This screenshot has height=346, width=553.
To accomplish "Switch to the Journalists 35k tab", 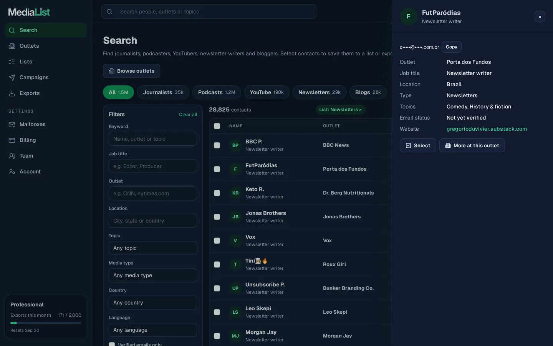I will 163,92.
